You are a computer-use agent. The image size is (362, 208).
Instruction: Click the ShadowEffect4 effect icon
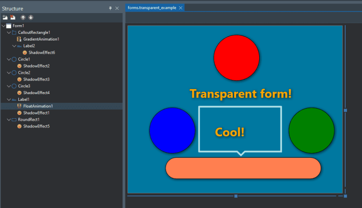[x=19, y=93]
